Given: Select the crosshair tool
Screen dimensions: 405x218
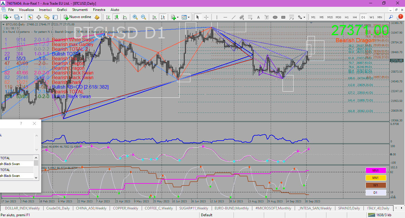Looking at the screenshot, I should pyautogui.click(x=206, y=17).
